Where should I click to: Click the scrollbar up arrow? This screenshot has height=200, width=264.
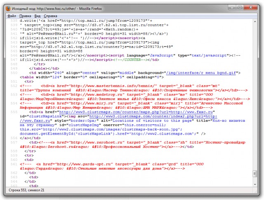pyautogui.click(x=255, y=21)
